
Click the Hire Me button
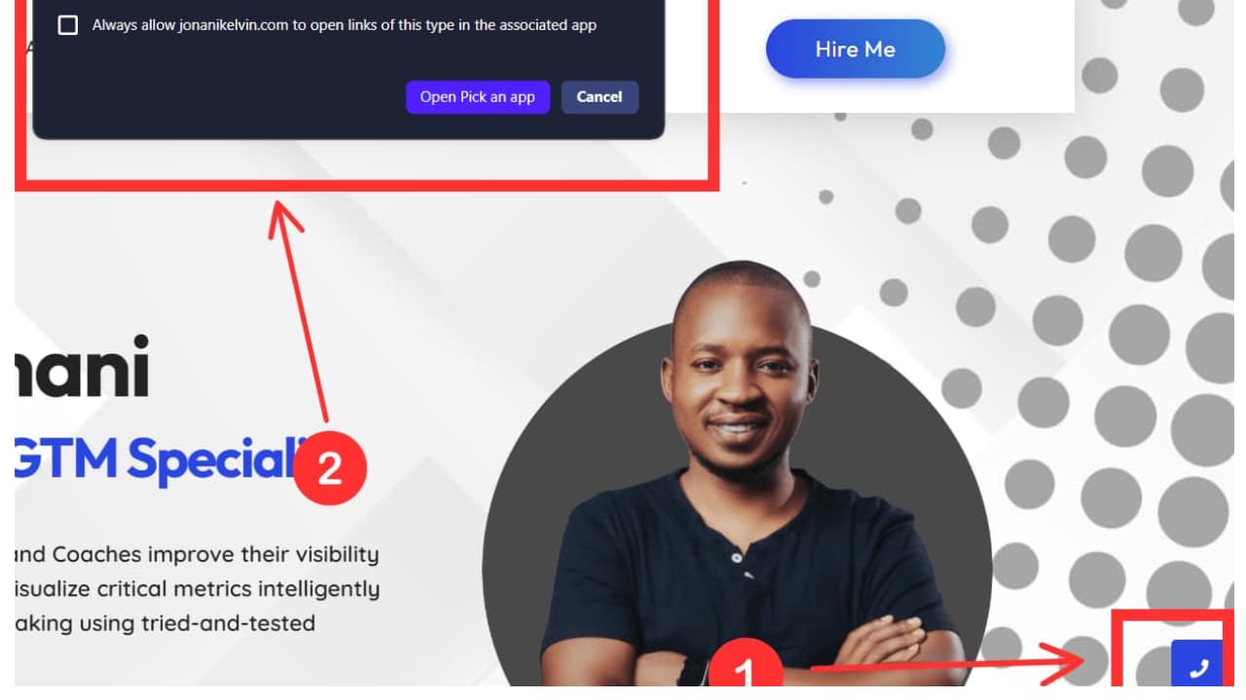pos(856,49)
